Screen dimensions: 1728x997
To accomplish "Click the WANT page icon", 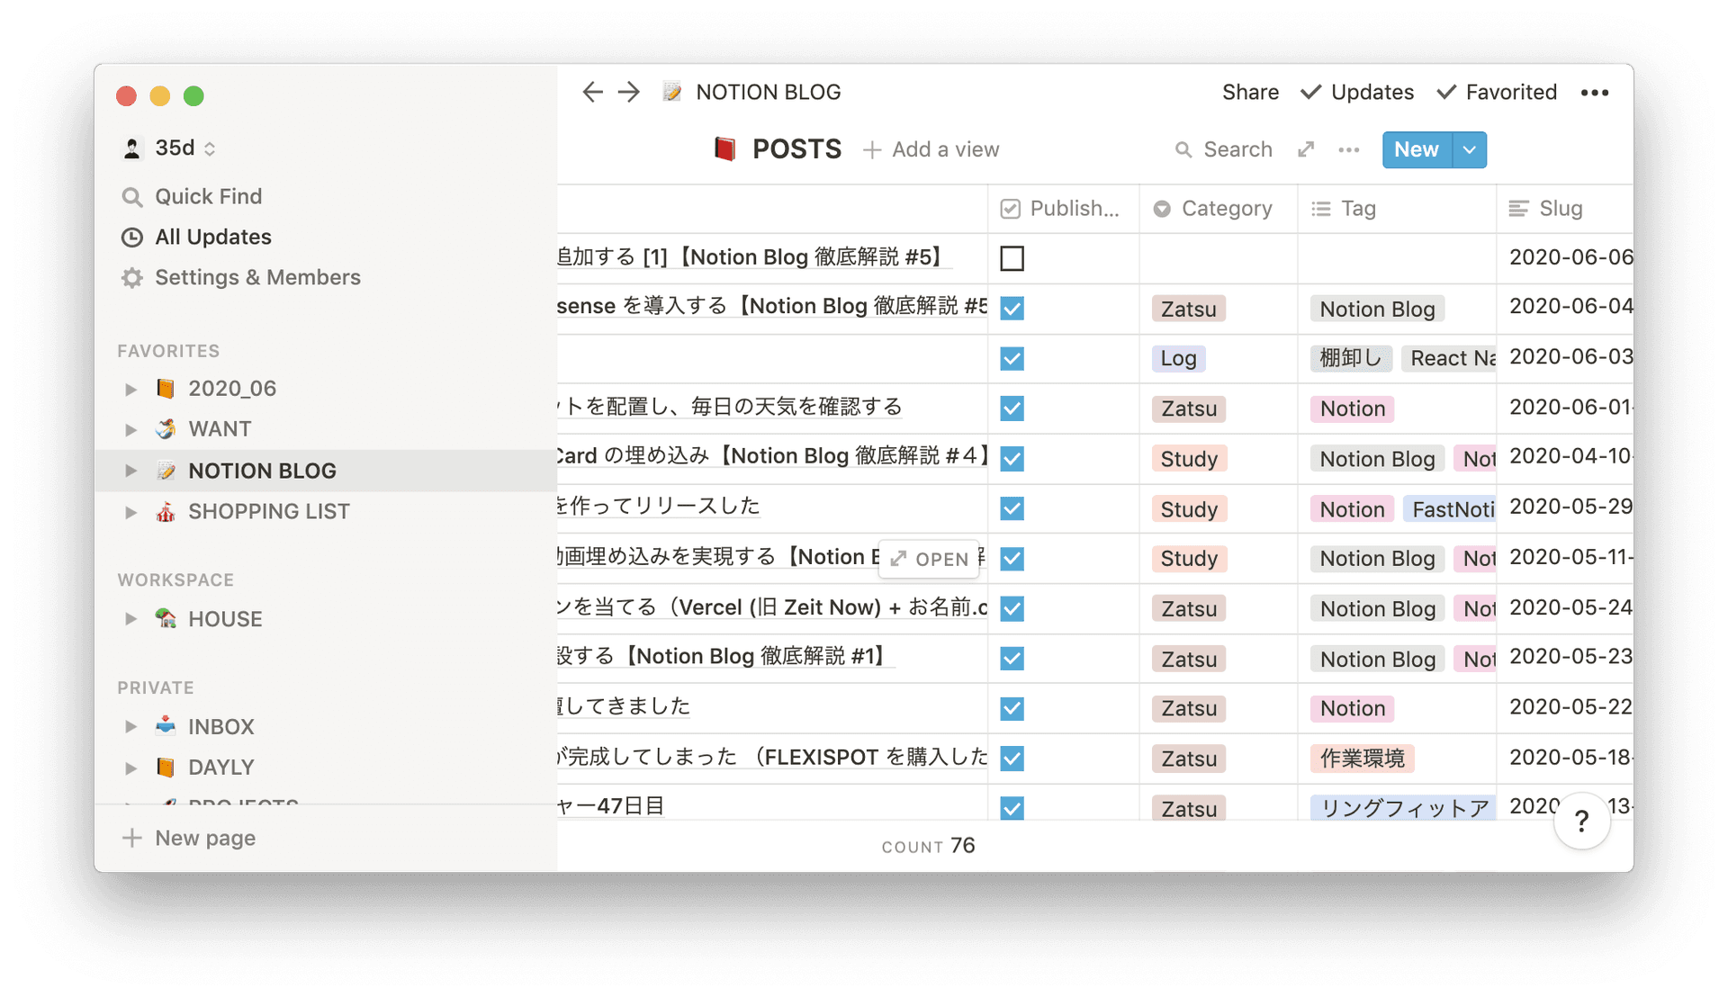I will (x=166, y=429).
